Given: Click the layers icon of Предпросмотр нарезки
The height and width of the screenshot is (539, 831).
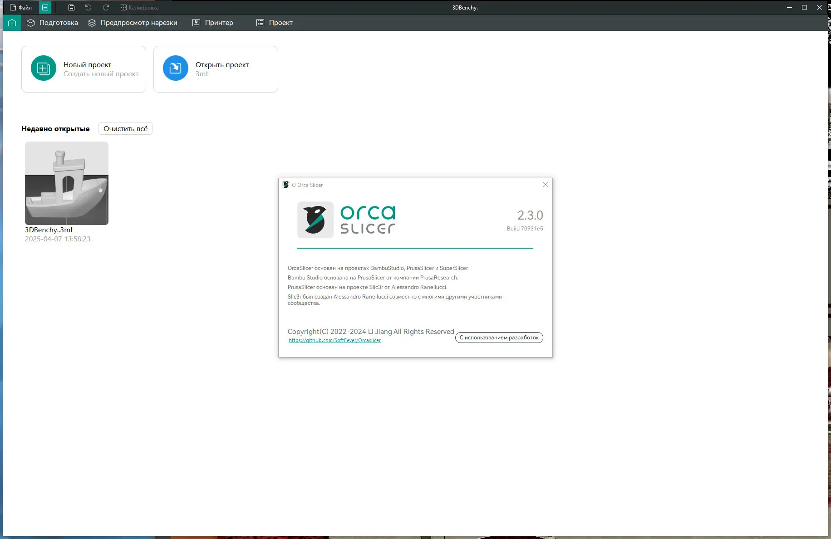Looking at the screenshot, I should 92,22.
